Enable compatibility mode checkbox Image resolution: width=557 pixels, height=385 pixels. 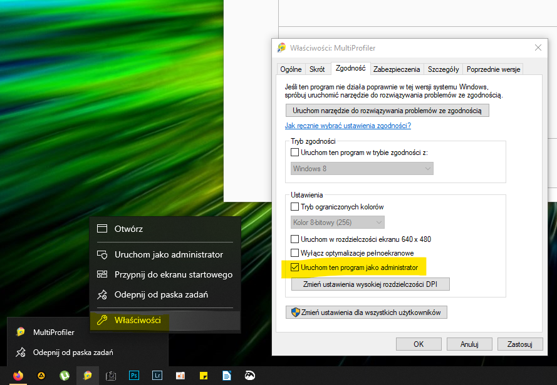click(295, 152)
